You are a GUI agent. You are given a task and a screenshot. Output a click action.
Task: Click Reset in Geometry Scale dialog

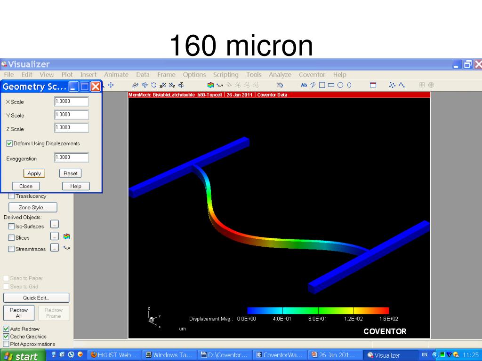[71, 173]
